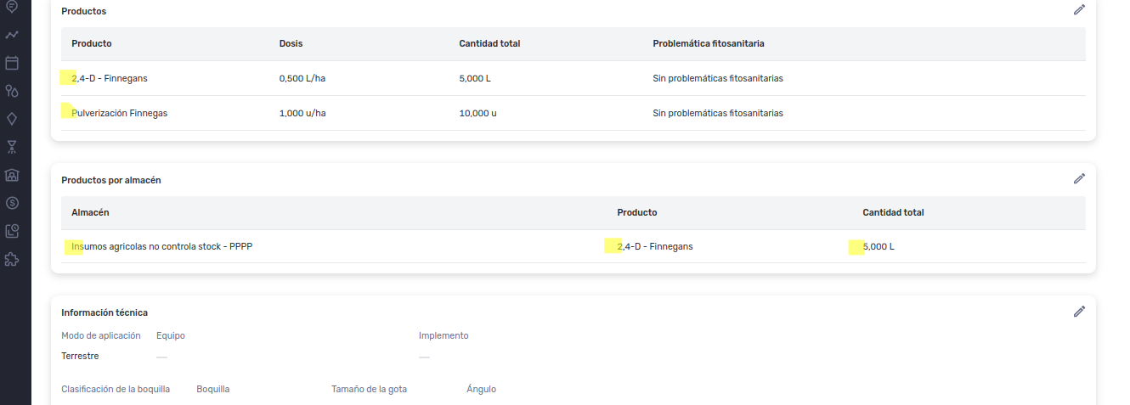The image size is (1130, 405).
Task: Click the Pulverización Finnegas product row
Action: coord(119,113)
